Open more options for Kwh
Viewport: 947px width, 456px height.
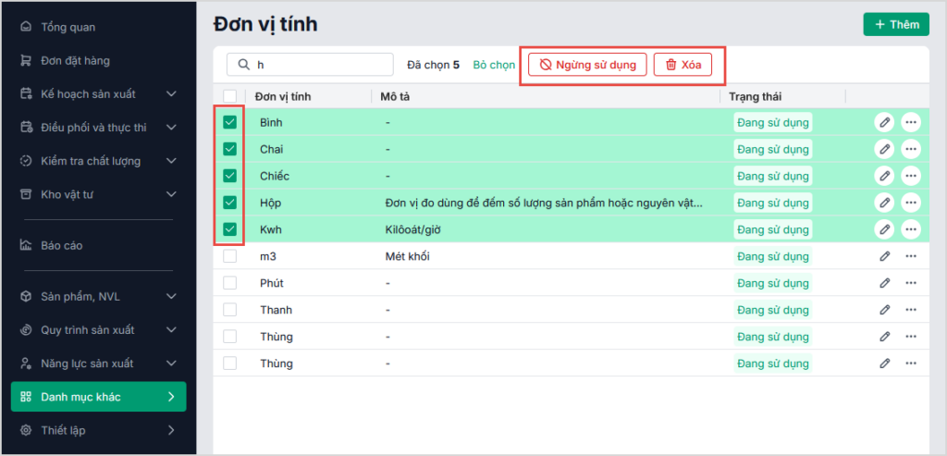(911, 228)
